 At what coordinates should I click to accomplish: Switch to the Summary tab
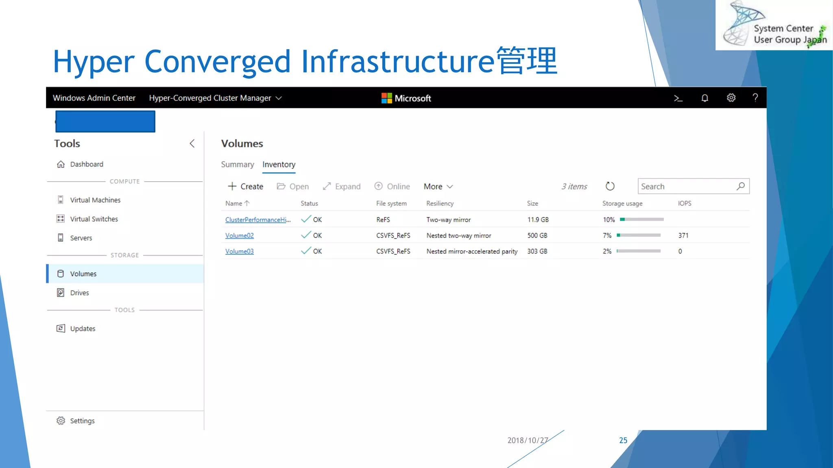[x=238, y=165]
